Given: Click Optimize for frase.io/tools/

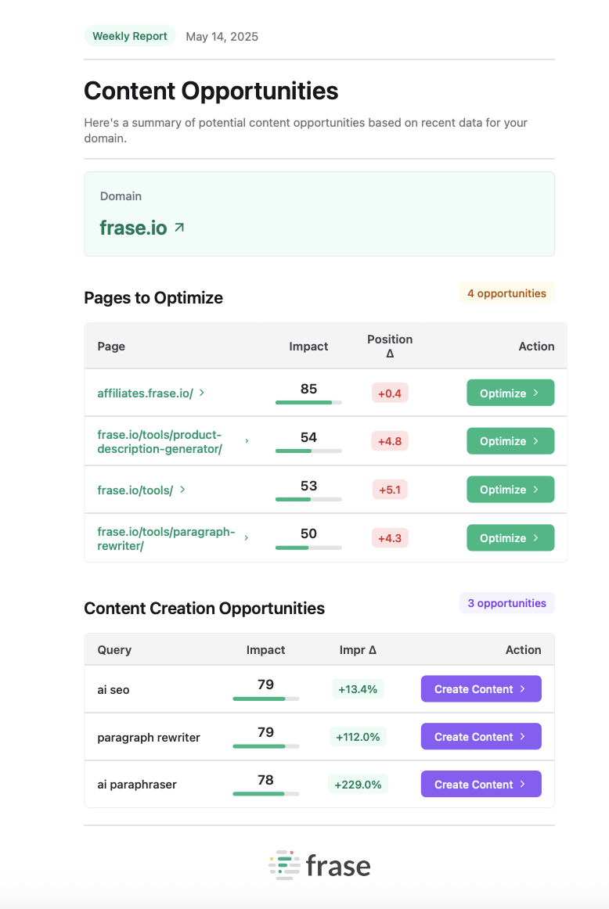Looking at the screenshot, I should click(x=510, y=489).
